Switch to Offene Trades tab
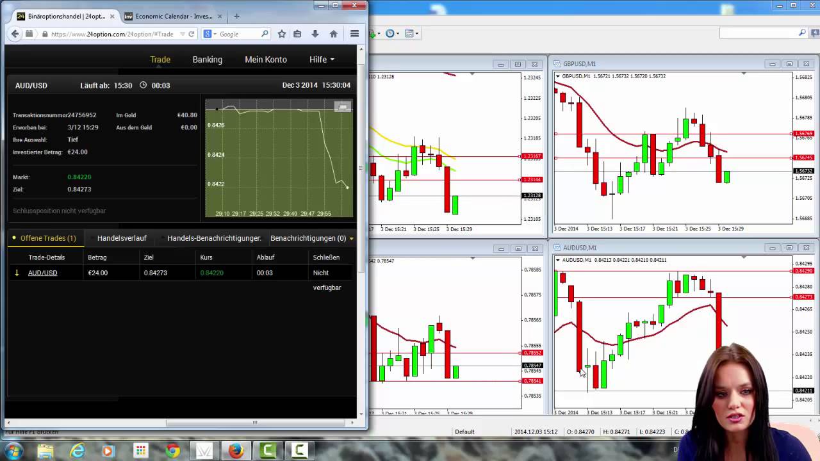 tap(44, 238)
